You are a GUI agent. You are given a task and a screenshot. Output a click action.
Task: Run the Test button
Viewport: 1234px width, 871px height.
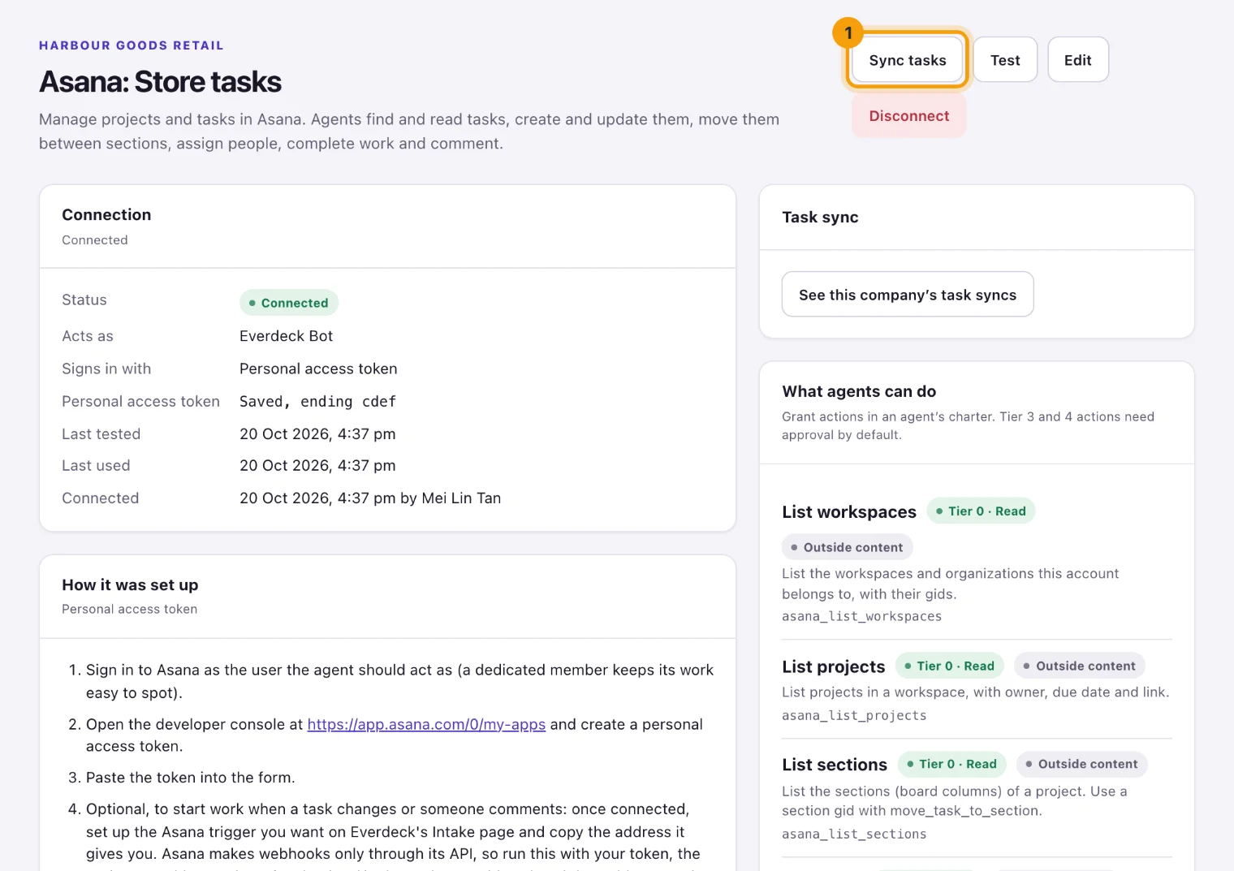[1005, 60]
